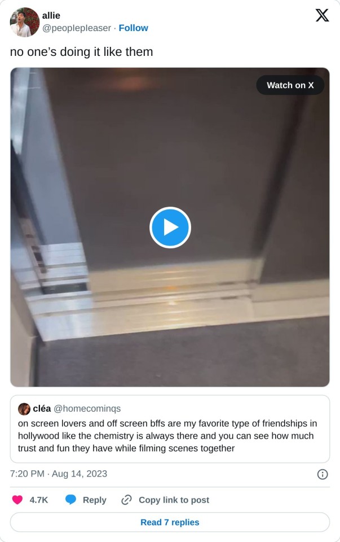
Task: Open the @peoplepleaser handle
Action: coord(77,28)
